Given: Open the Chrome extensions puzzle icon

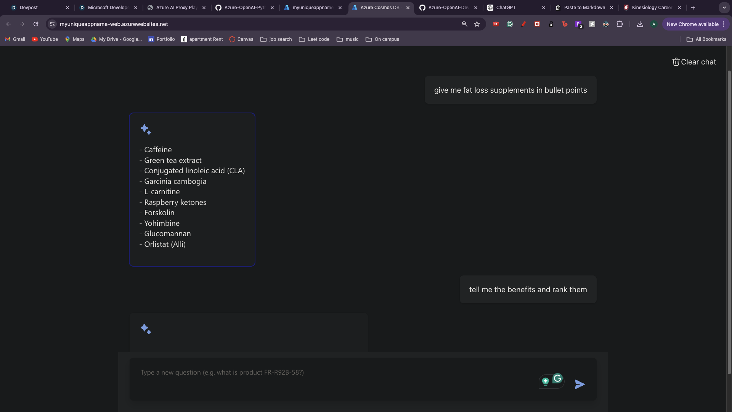Looking at the screenshot, I should tap(620, 24).
